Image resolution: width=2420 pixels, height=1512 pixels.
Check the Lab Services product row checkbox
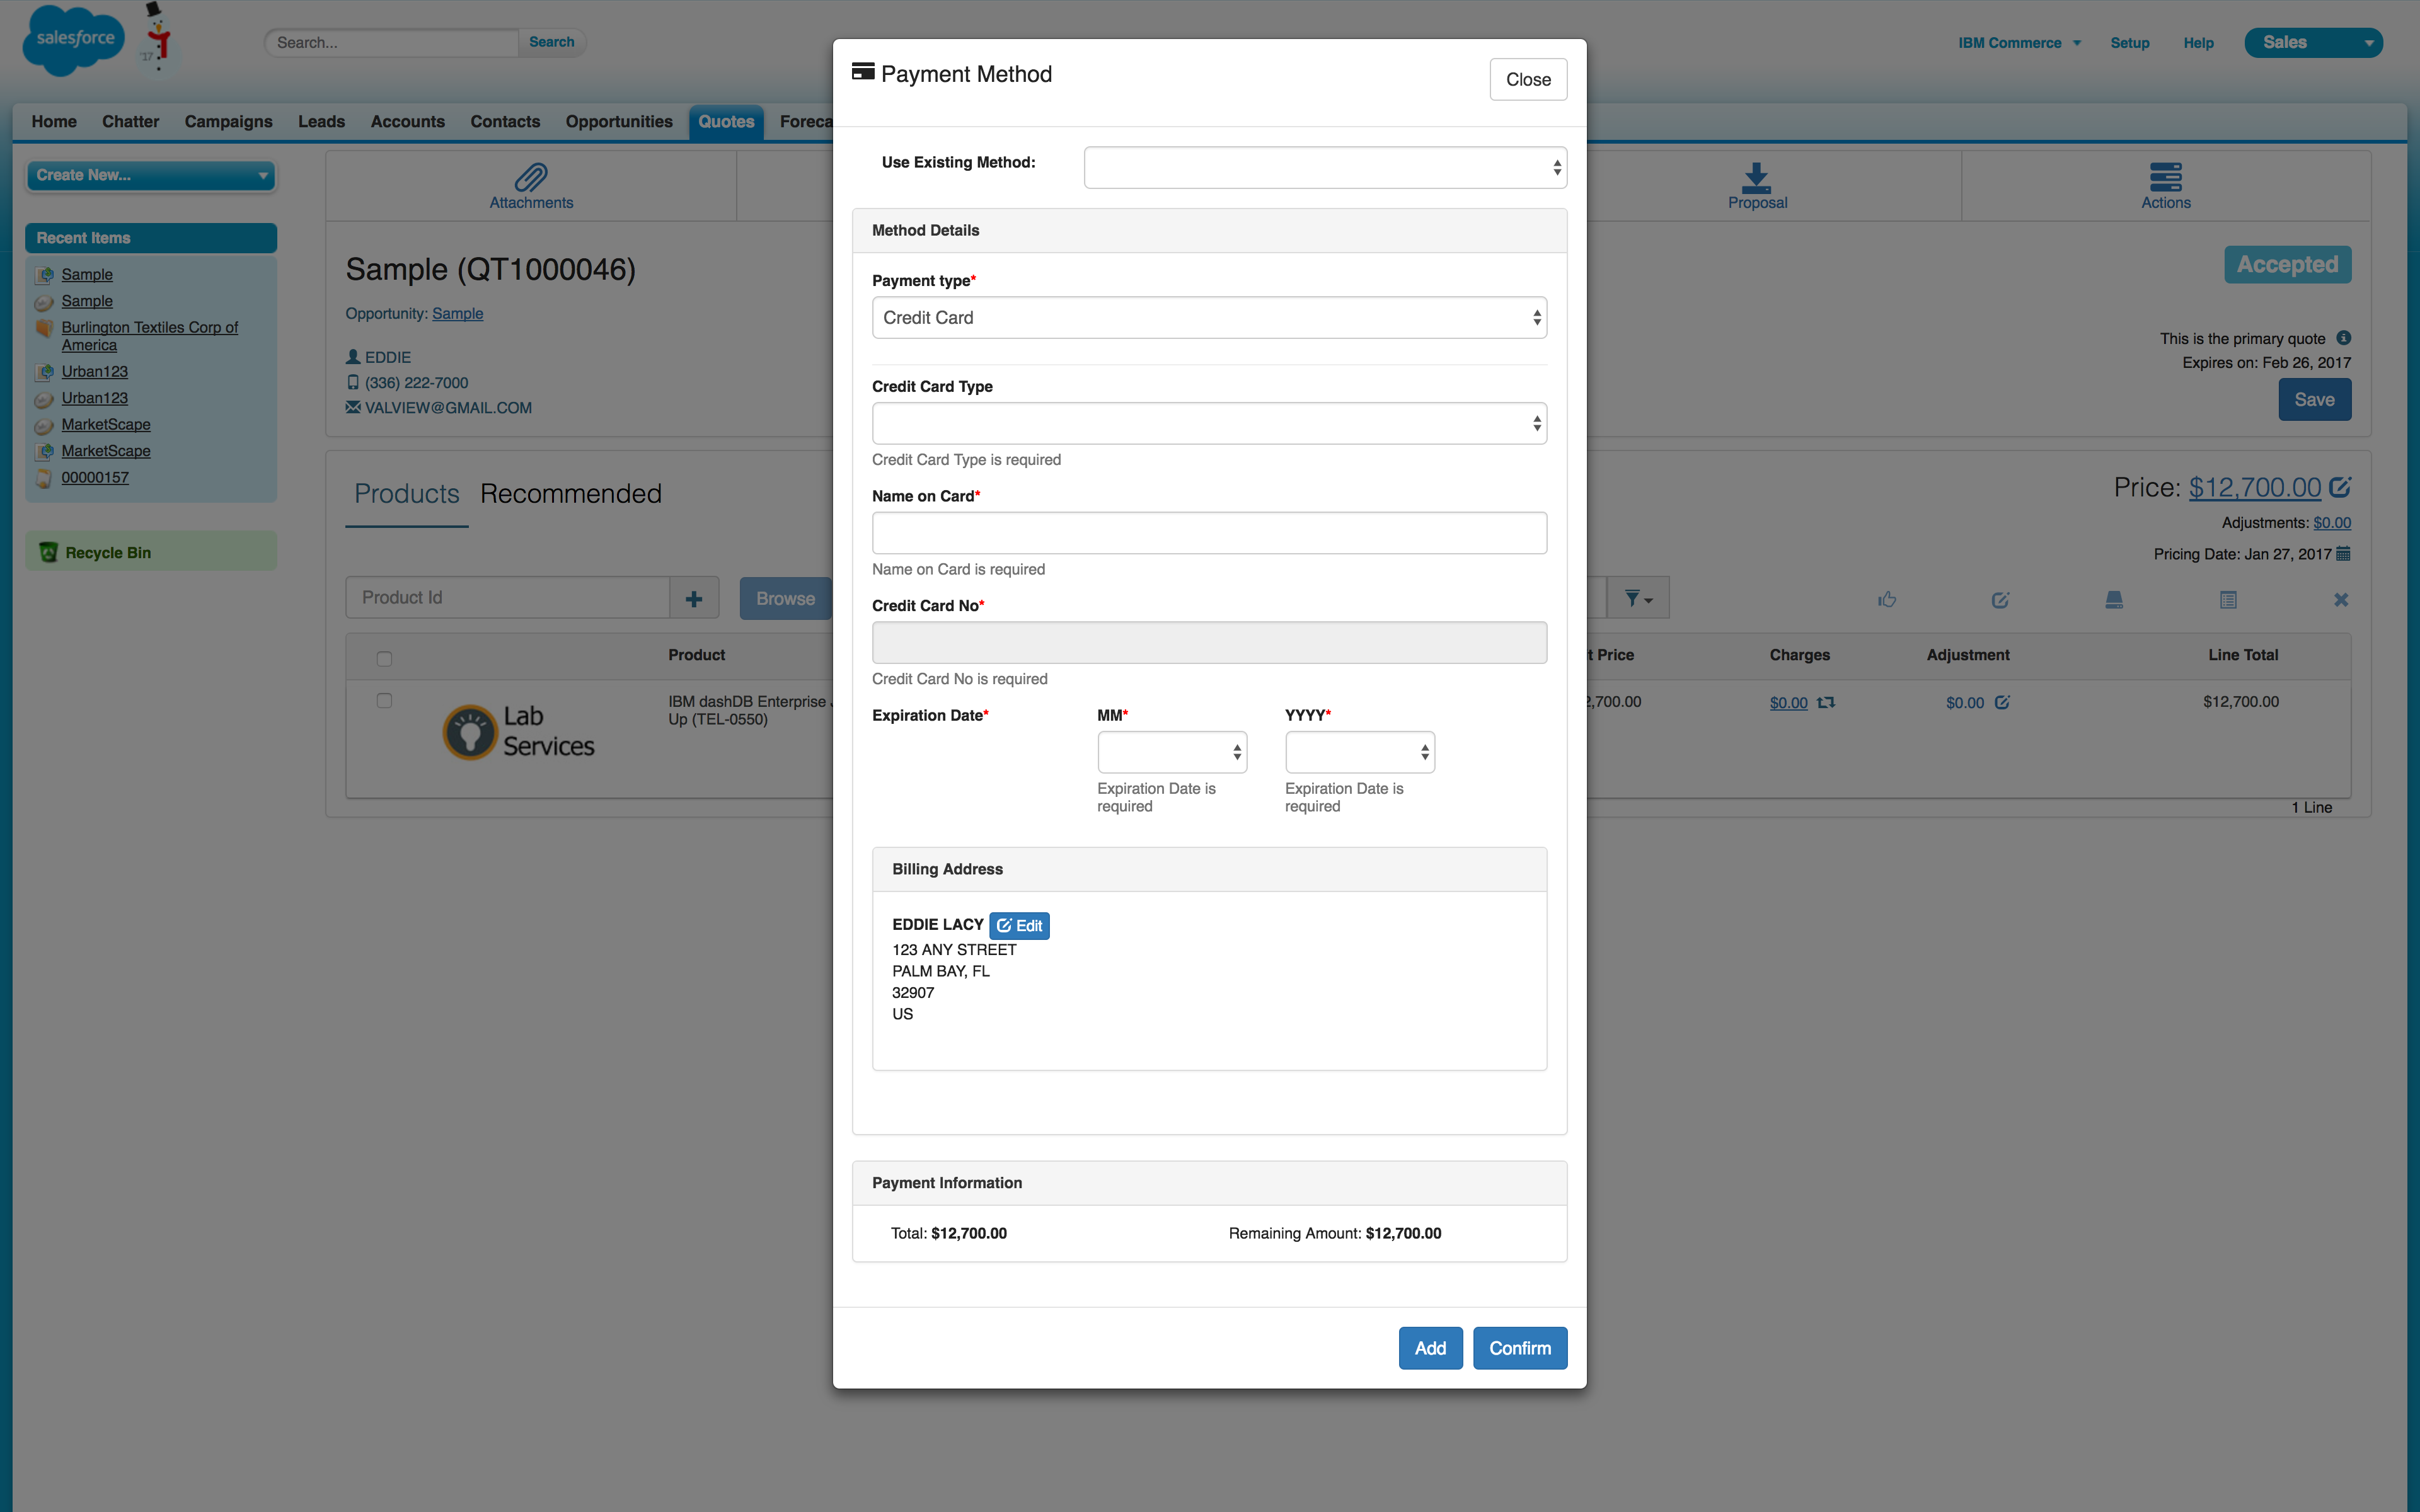click(384, 700)
